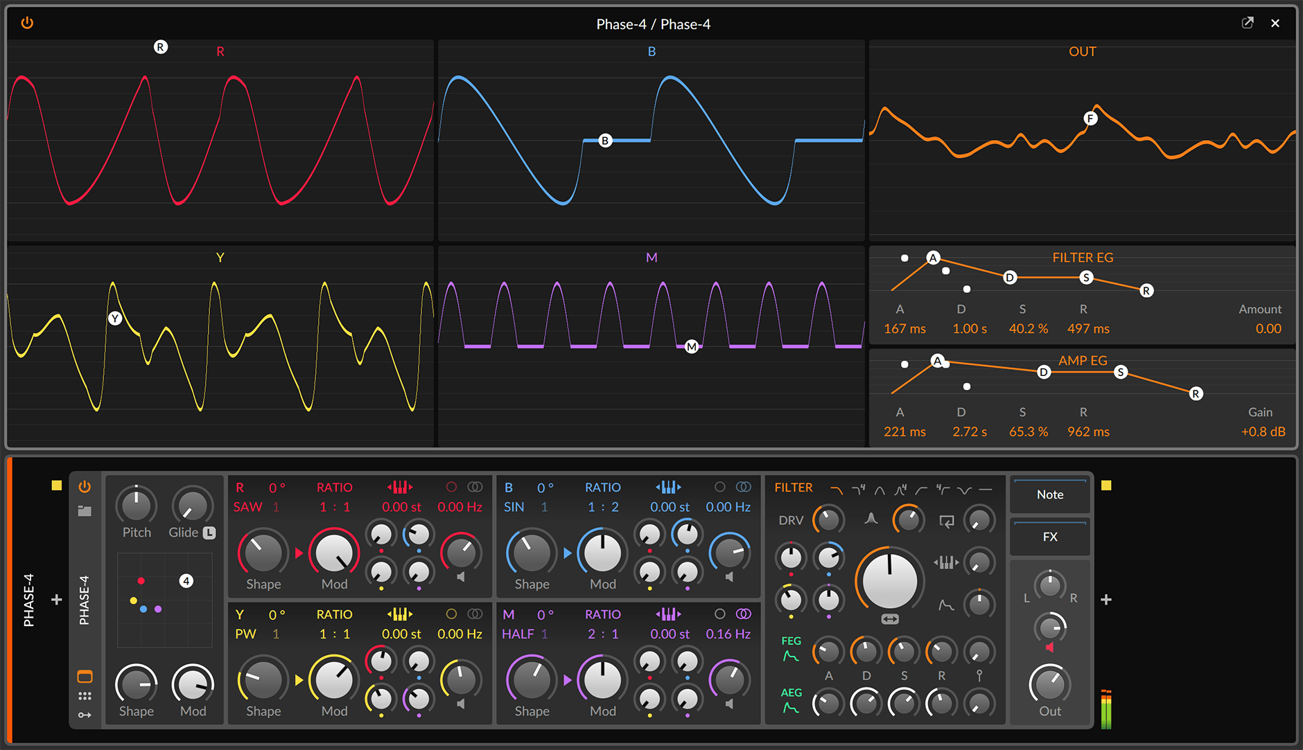
Task: Click the S point on the AMP EG curve
Action: 1121,373
